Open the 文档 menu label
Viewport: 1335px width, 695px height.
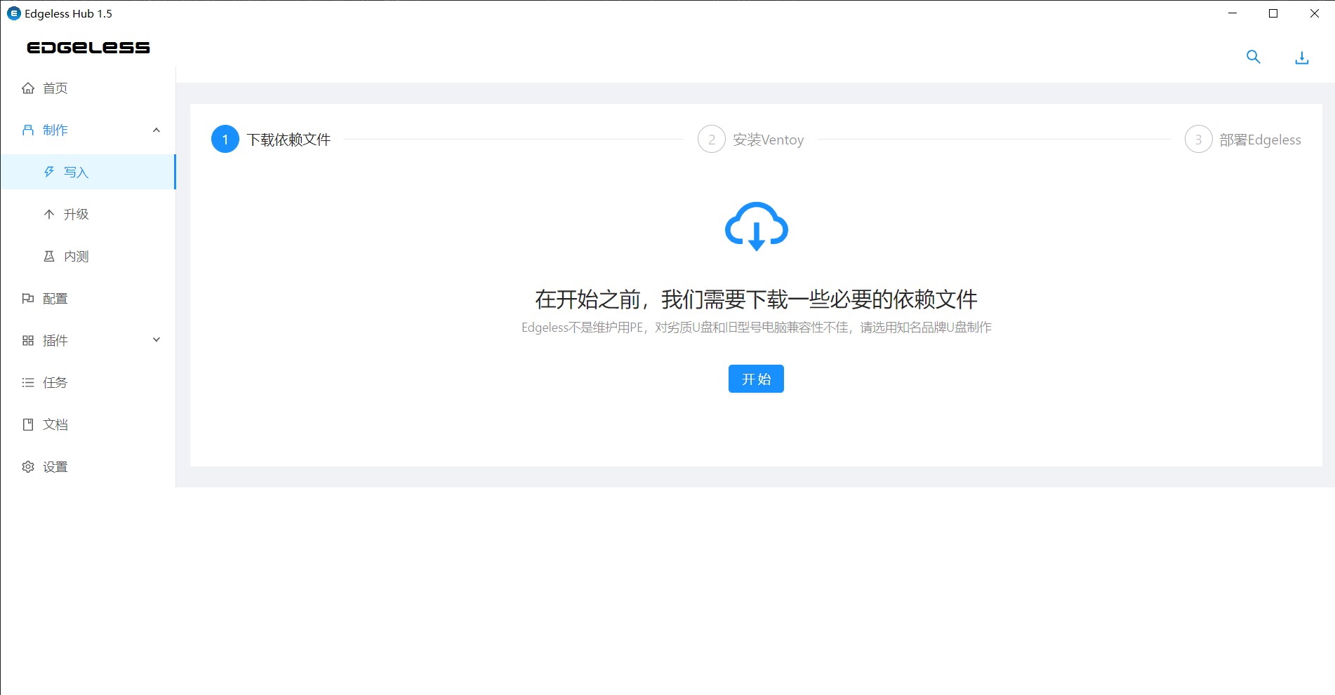pyautogui.click(x=55, y=425)
